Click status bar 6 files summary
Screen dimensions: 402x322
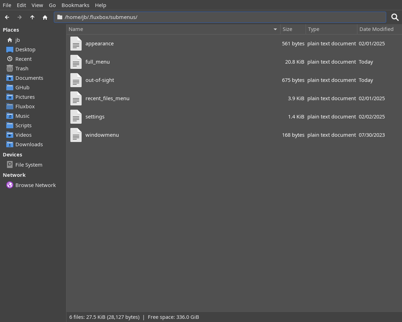tap(104, 317)
